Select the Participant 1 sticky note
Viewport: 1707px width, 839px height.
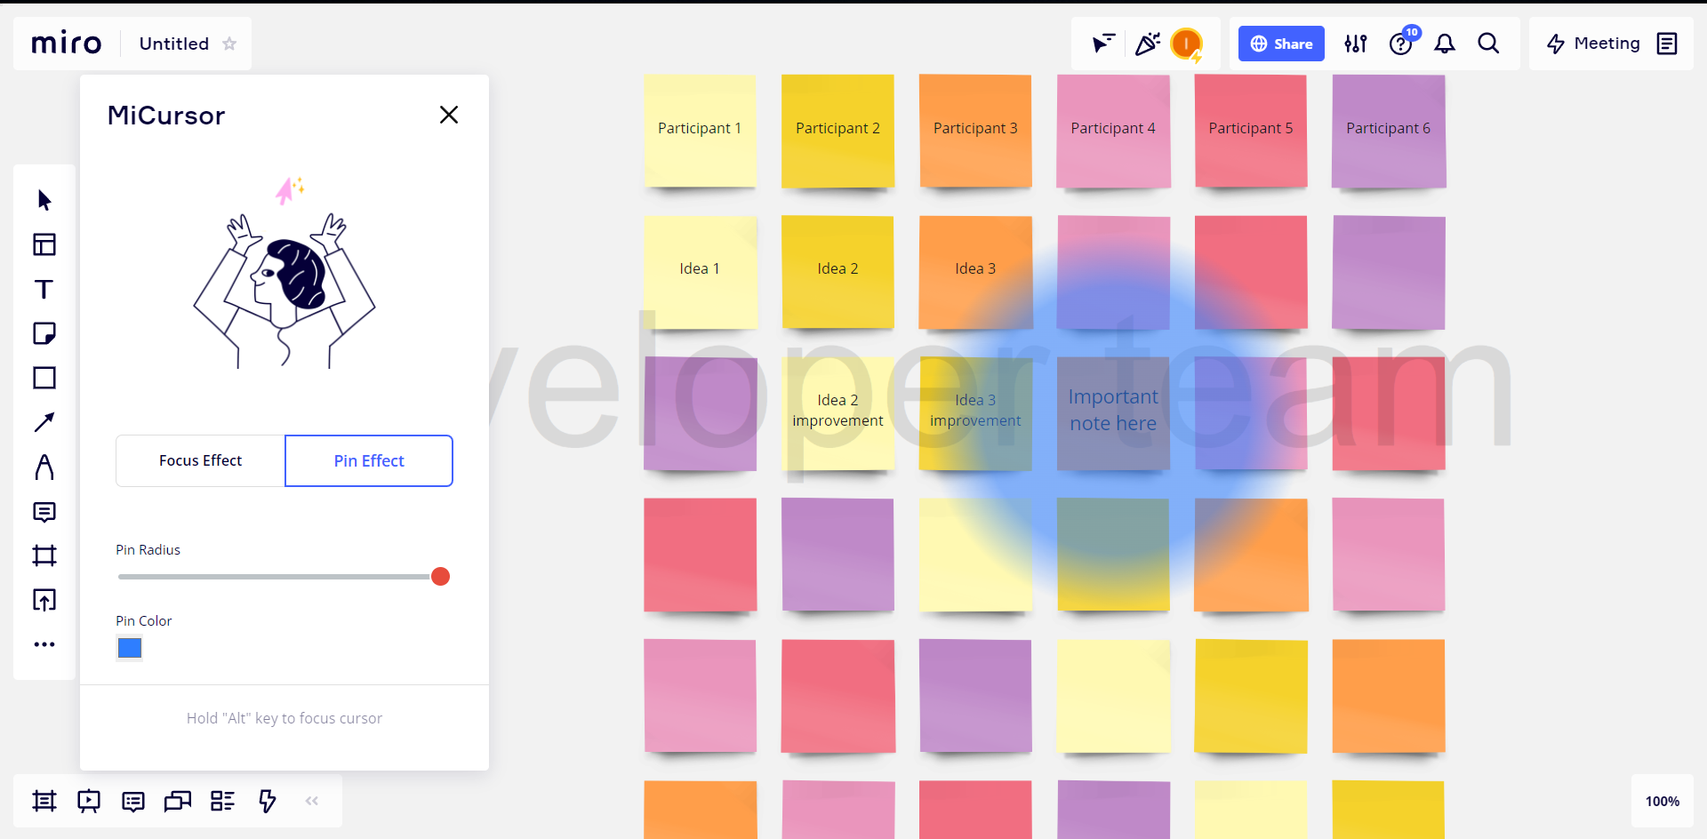click(x=700, y=131)
